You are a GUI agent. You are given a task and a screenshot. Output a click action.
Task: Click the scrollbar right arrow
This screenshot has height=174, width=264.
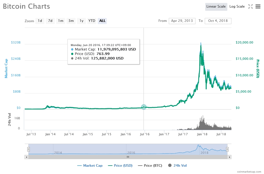[230, 157]
